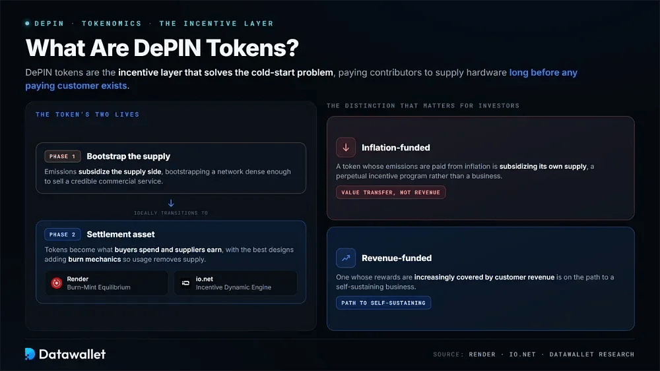Click the teal dot before DEPIN
This screenshot has height=371, width=660.
pos(27,24)
